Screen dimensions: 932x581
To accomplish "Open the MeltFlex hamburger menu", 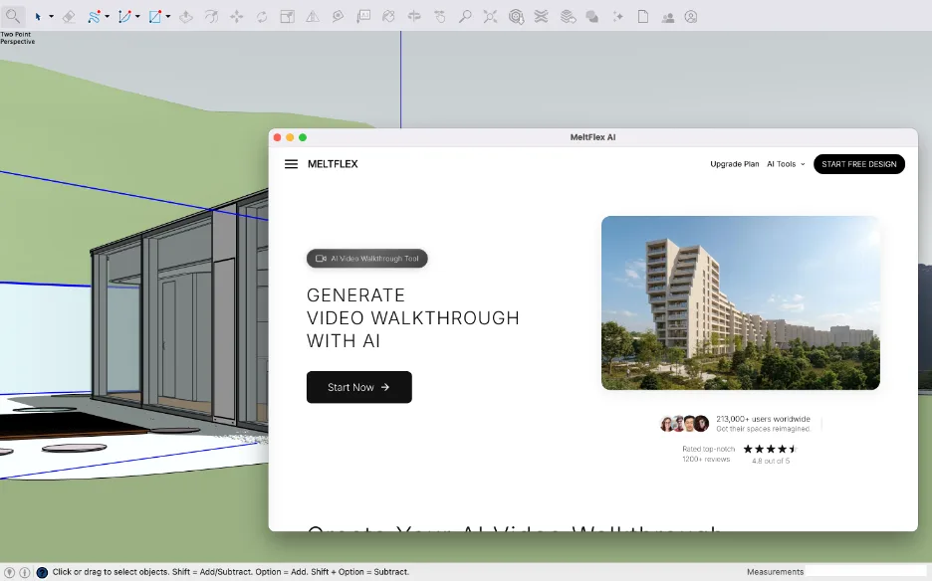I will click(x=291, y=164).
